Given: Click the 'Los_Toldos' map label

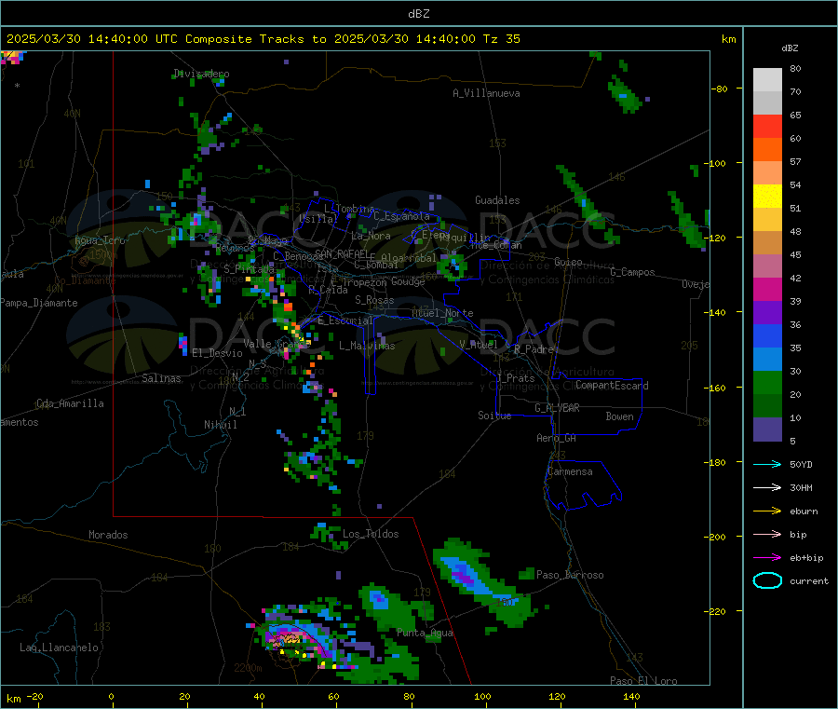Looking at the screenshot, I should coord(371,534).
